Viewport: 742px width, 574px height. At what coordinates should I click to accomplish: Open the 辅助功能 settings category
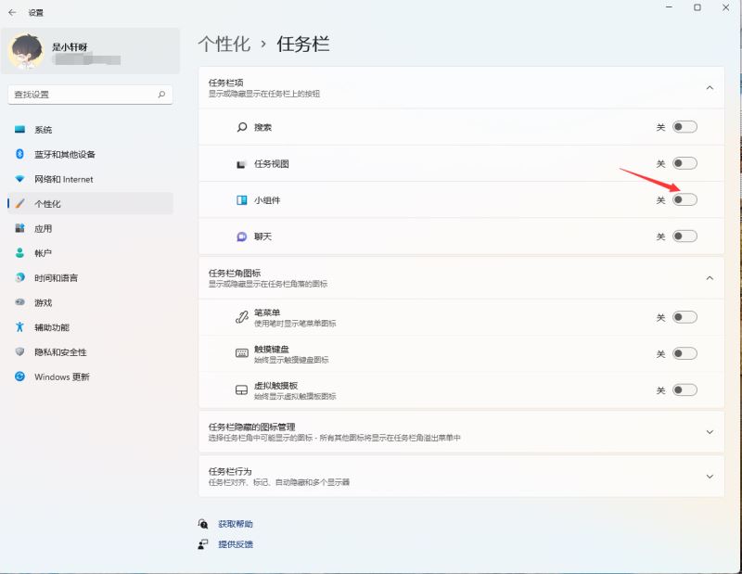90,326
